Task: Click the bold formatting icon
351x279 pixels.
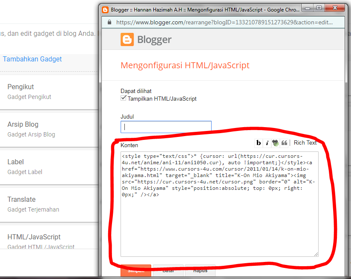Action: coord(259,143)
